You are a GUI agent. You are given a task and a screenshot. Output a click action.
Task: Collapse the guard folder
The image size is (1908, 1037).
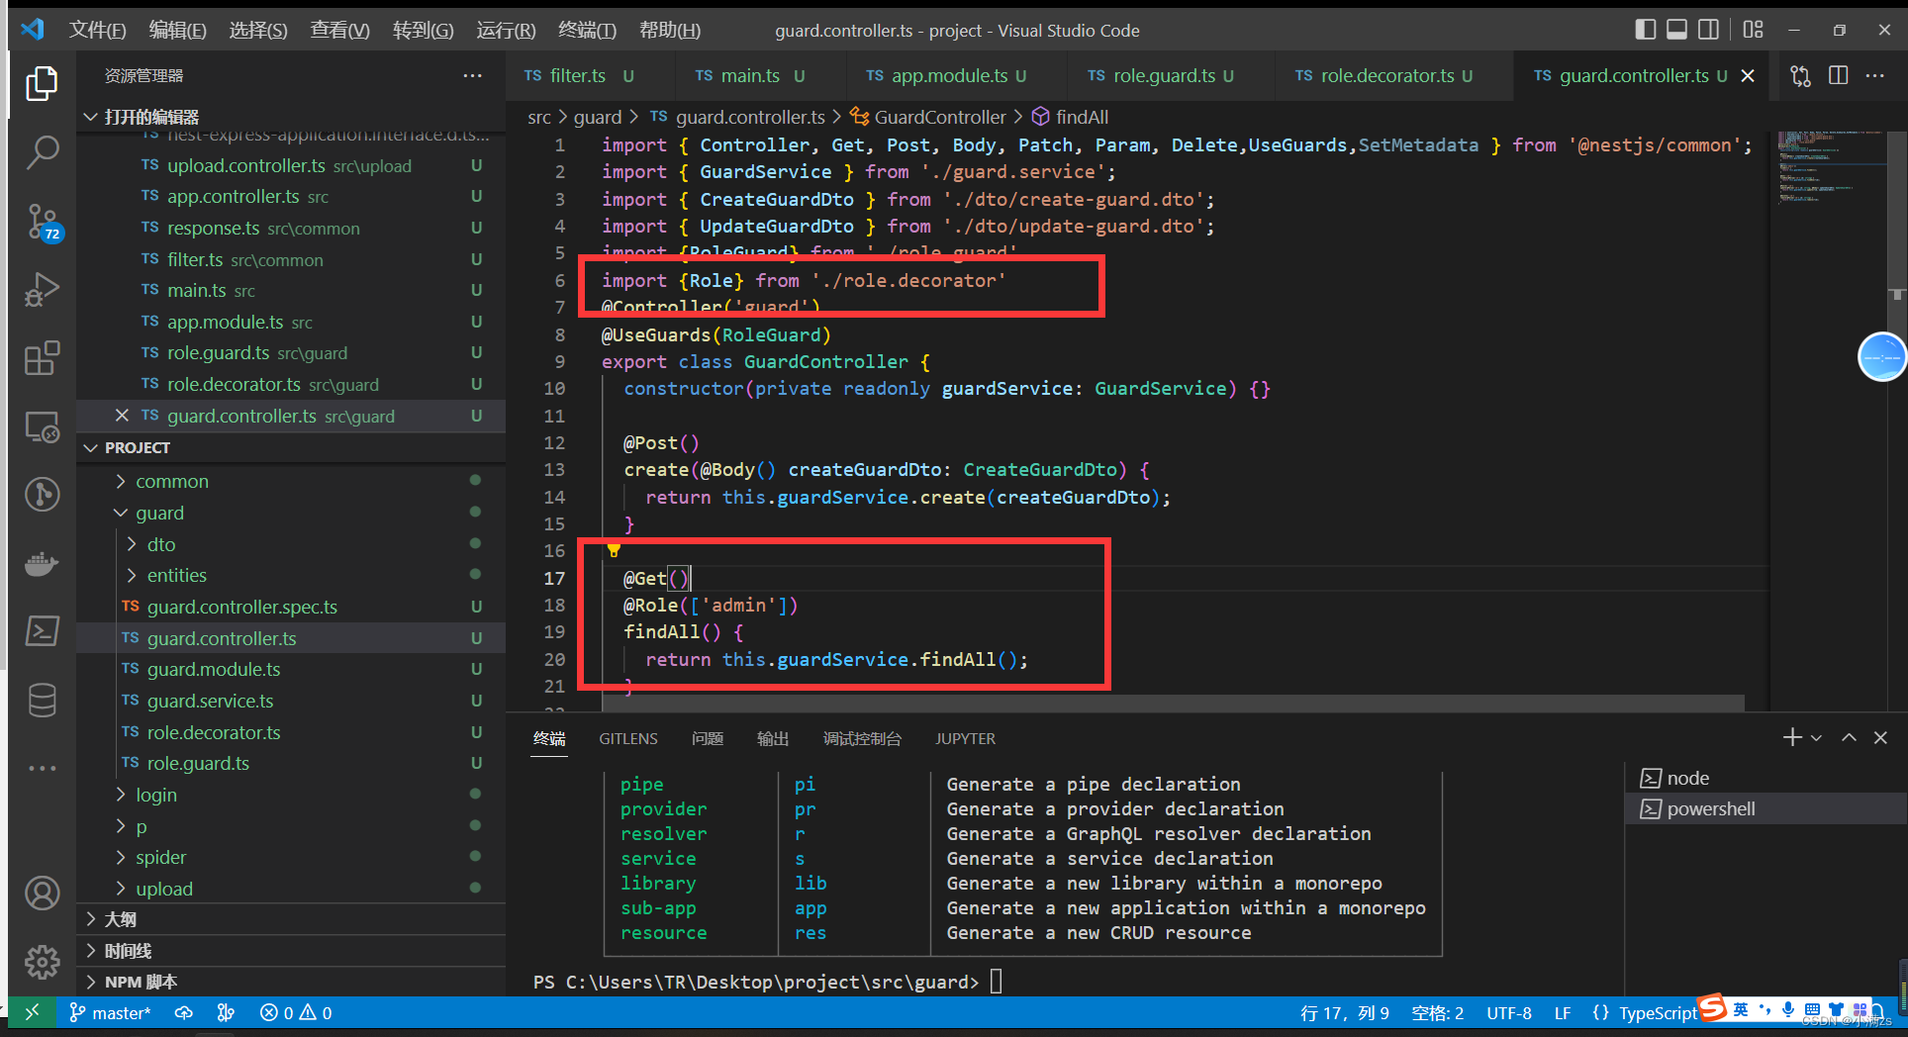[x=159, y=514]
